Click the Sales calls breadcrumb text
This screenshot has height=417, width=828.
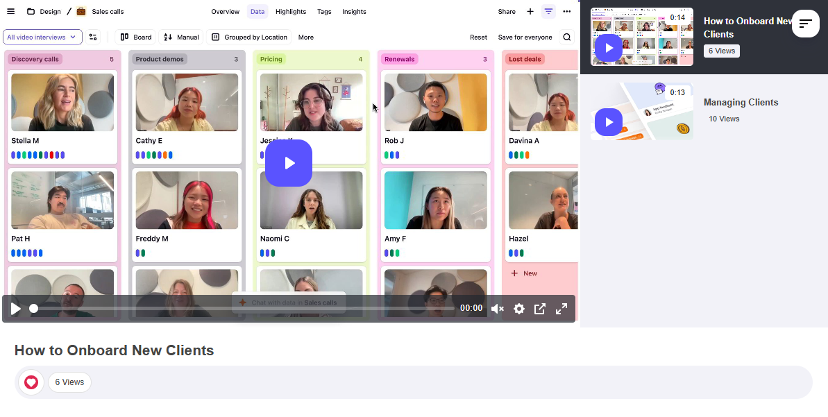click(x=108, y=12)
